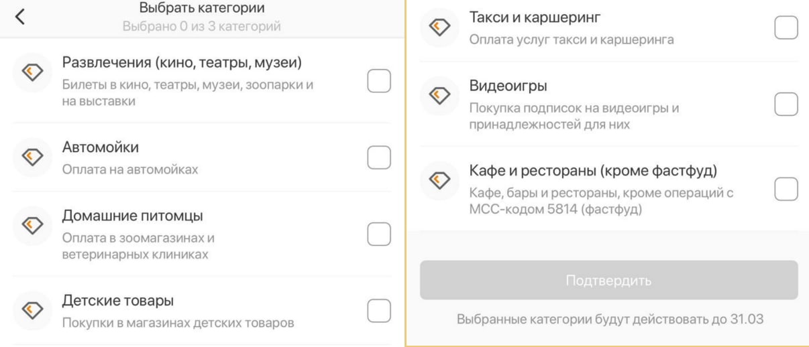Select the Такси и каршеринг checkbox

(786, 27)
